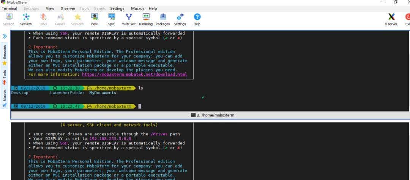Toggle the X server icon
The width and height of the screenshot is (410, 180).
tap(391, 17)
